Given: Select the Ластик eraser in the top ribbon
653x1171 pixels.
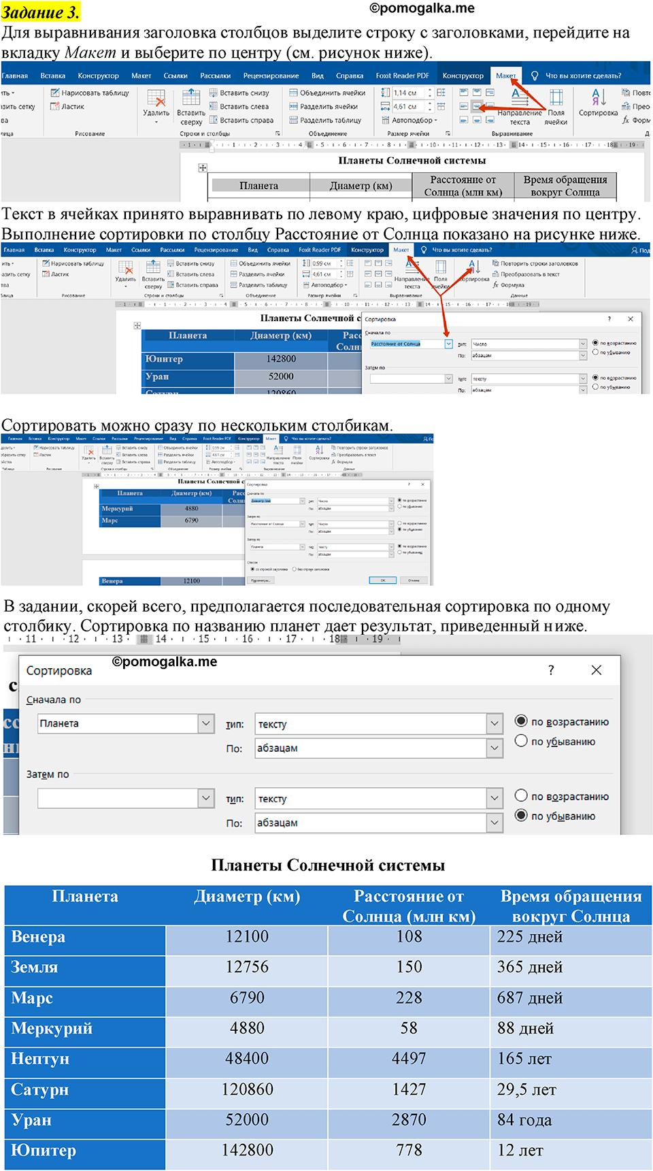Looking at the screenshot, I should pyautogui.click(x=67, y=106).
